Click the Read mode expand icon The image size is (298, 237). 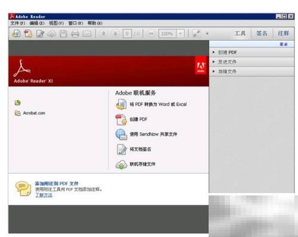tap(197, 33)
